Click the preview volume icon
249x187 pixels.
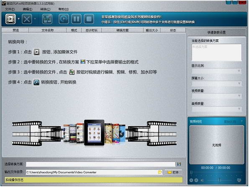[202, 180]
